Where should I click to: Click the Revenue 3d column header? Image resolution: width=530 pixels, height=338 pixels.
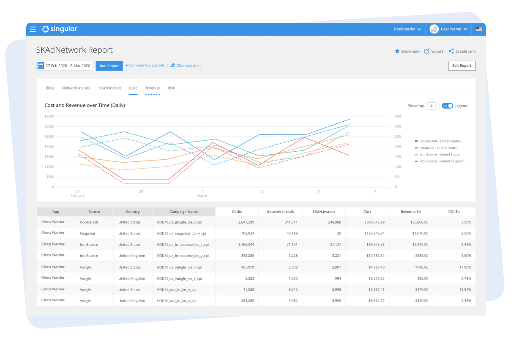point(410,212)
